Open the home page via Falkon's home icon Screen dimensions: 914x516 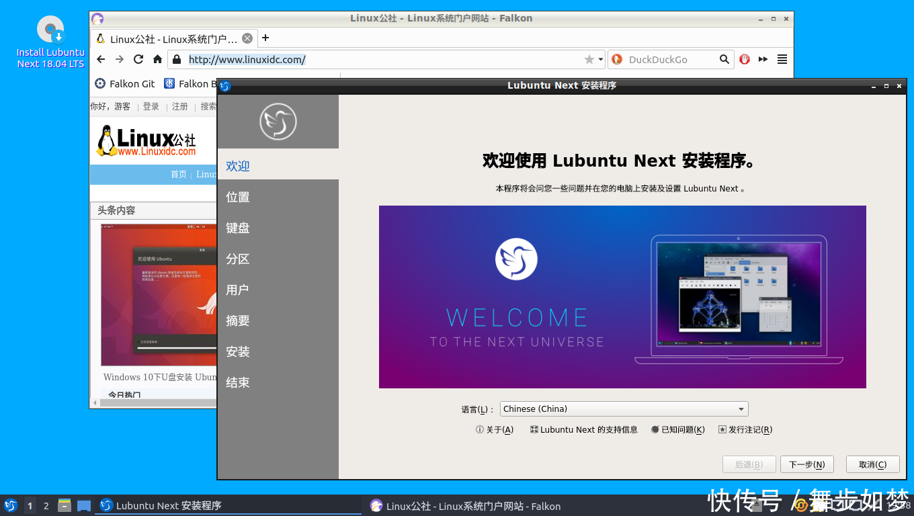[157, 59]
